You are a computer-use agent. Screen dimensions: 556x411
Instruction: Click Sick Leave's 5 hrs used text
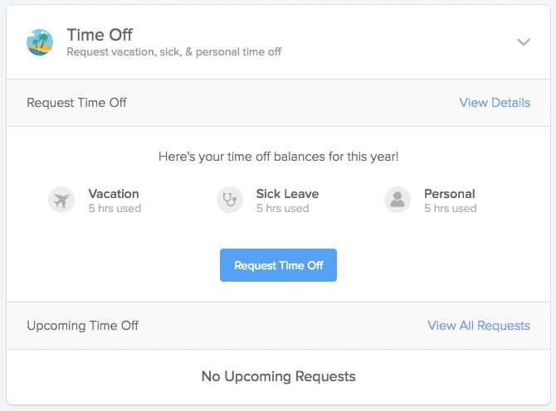coord(283,208)
